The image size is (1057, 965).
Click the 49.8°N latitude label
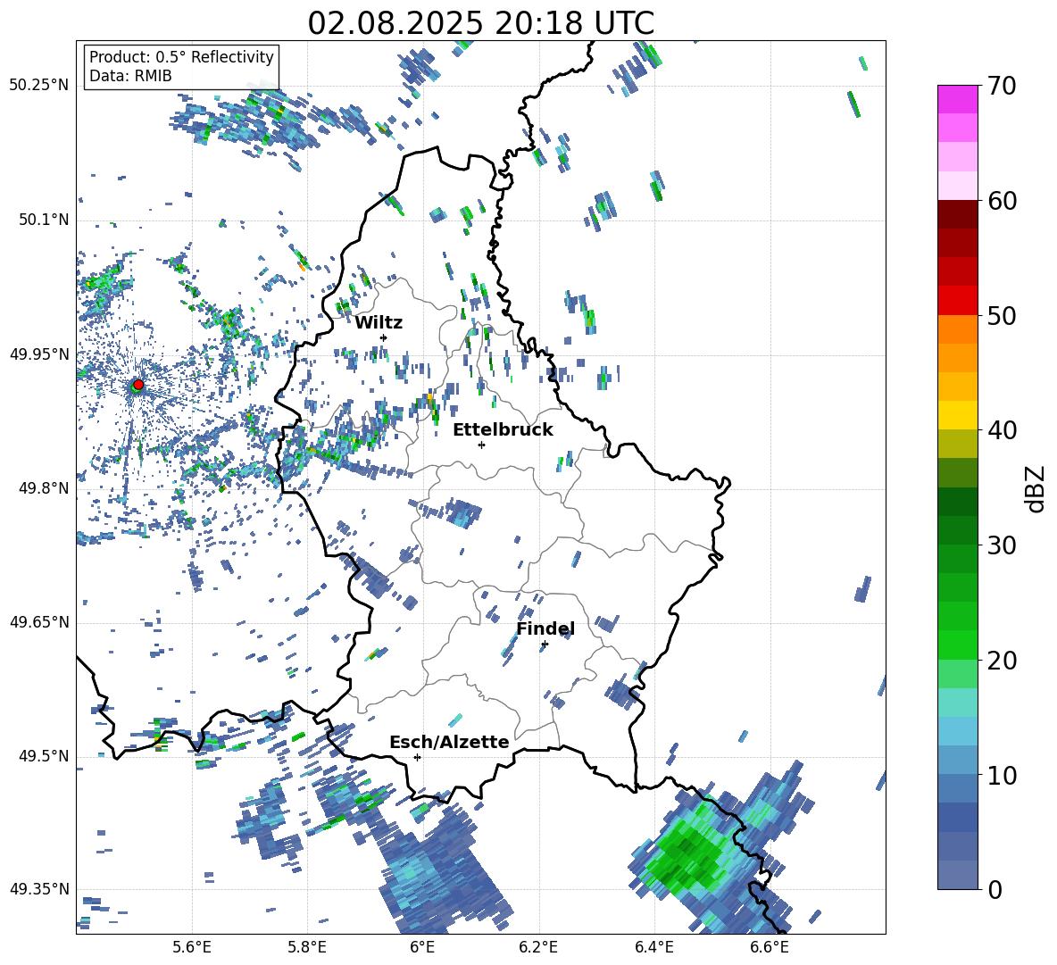click(x=44, y=488)
